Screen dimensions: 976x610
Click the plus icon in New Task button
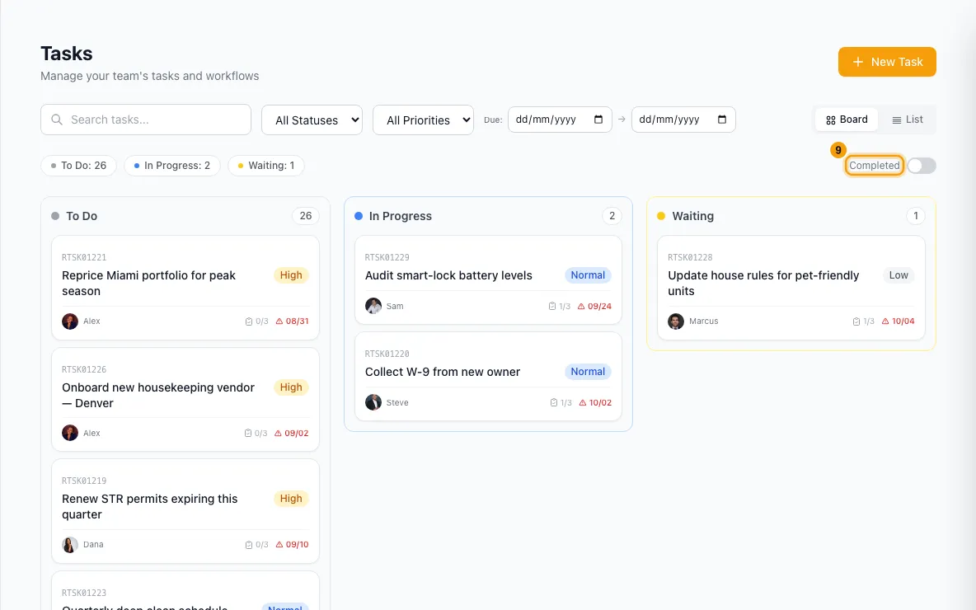coord(858,62)
